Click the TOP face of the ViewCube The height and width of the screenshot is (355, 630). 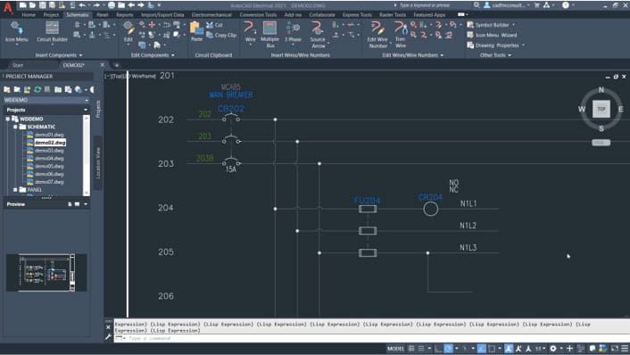coord(601,109)
